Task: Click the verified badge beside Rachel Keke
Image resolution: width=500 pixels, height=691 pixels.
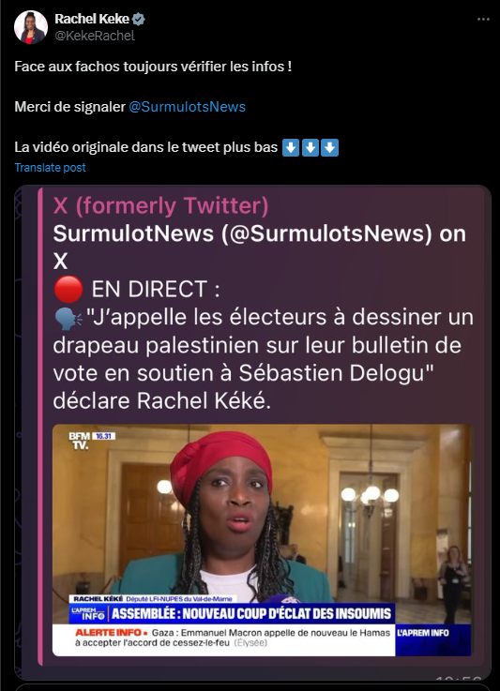Action: pos(139,20)
